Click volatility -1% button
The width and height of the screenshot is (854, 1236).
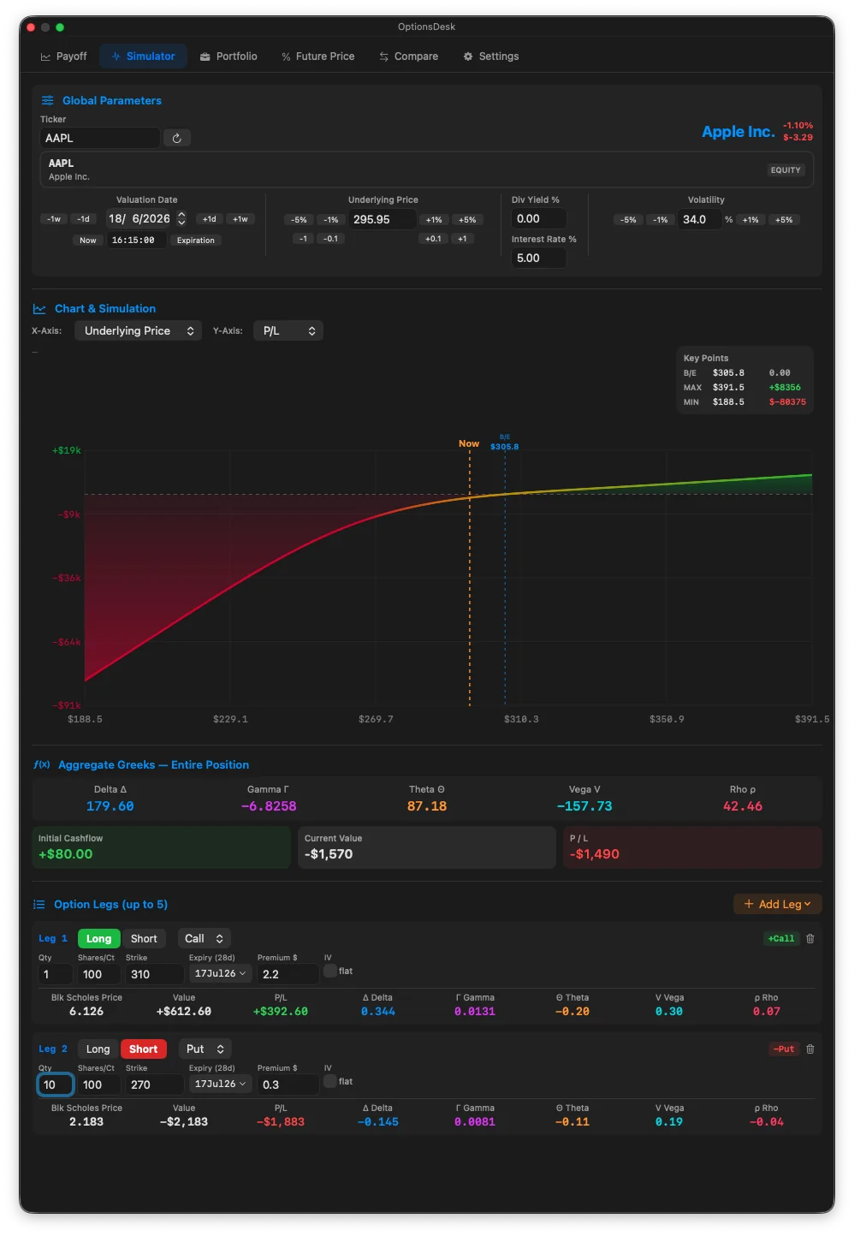(660, 220)
